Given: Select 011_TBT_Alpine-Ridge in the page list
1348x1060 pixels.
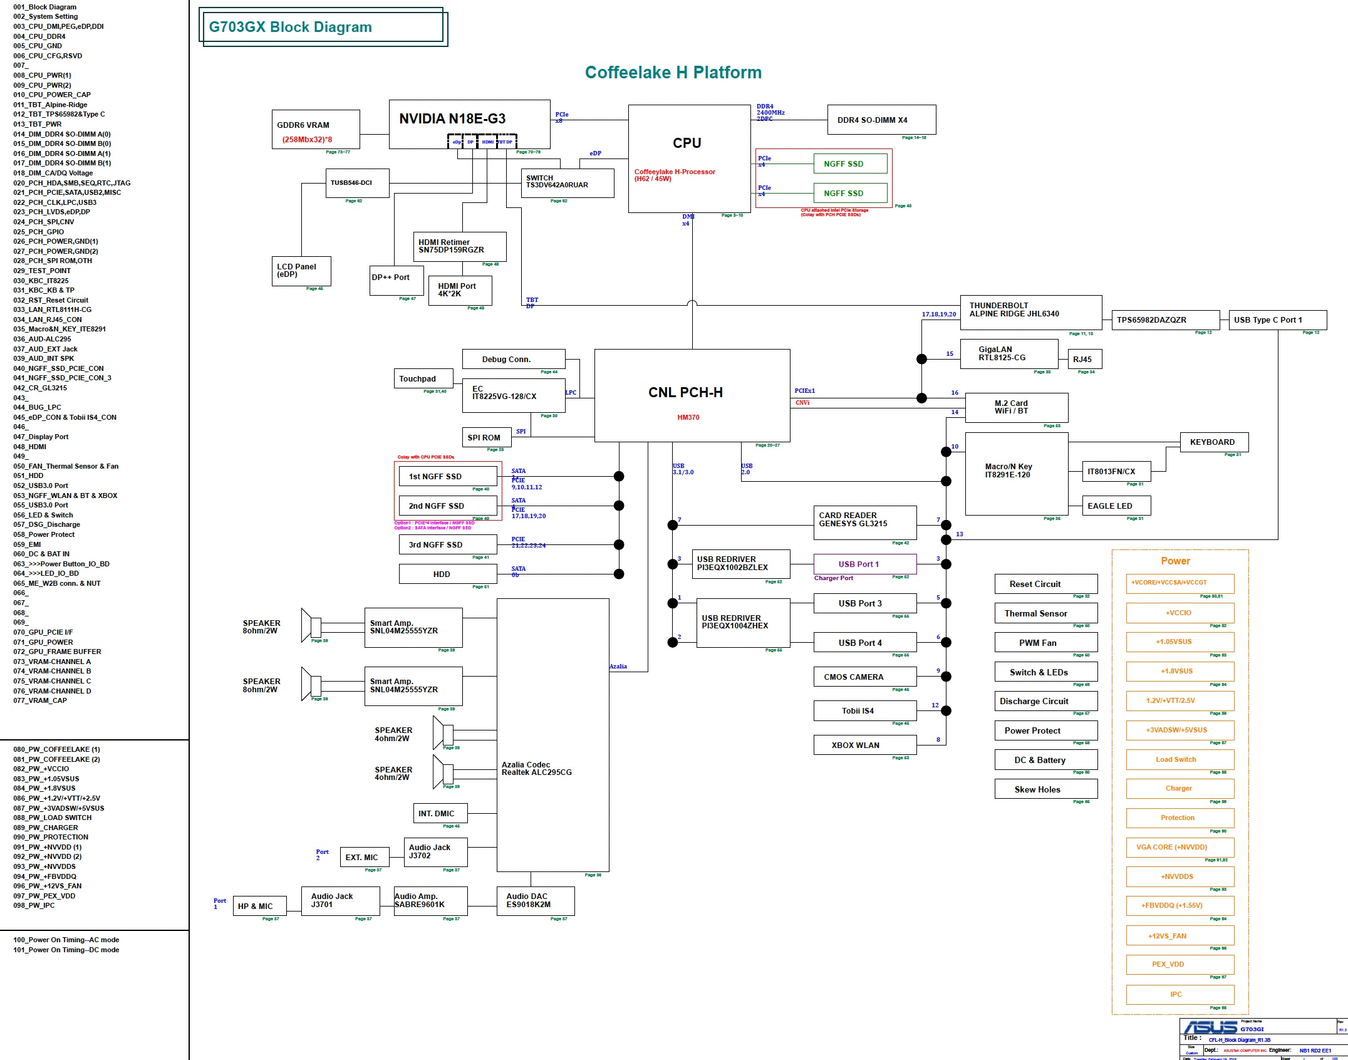Looking at the screenshot, I should click(50, 105).
